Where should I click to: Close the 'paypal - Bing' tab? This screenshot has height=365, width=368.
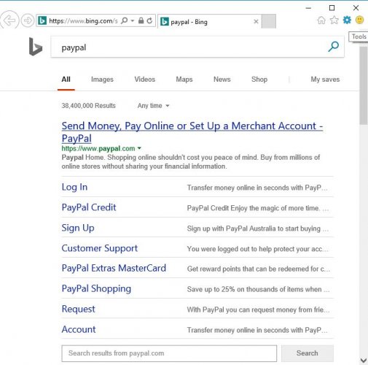tap(256, 21)
